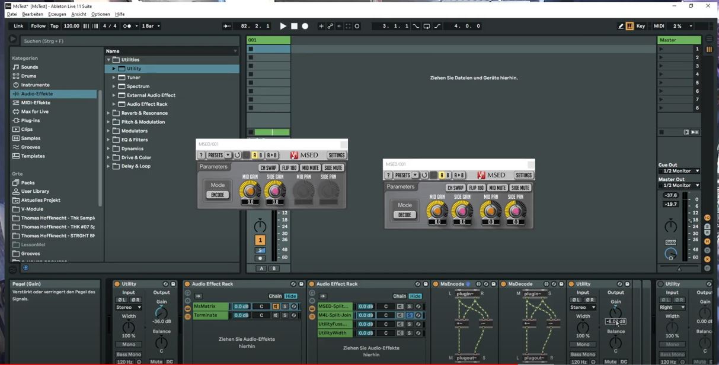Click the help question-mark button in Encode MSED
The width and height of the screenshot is (719, 365).
coord(202,156)
